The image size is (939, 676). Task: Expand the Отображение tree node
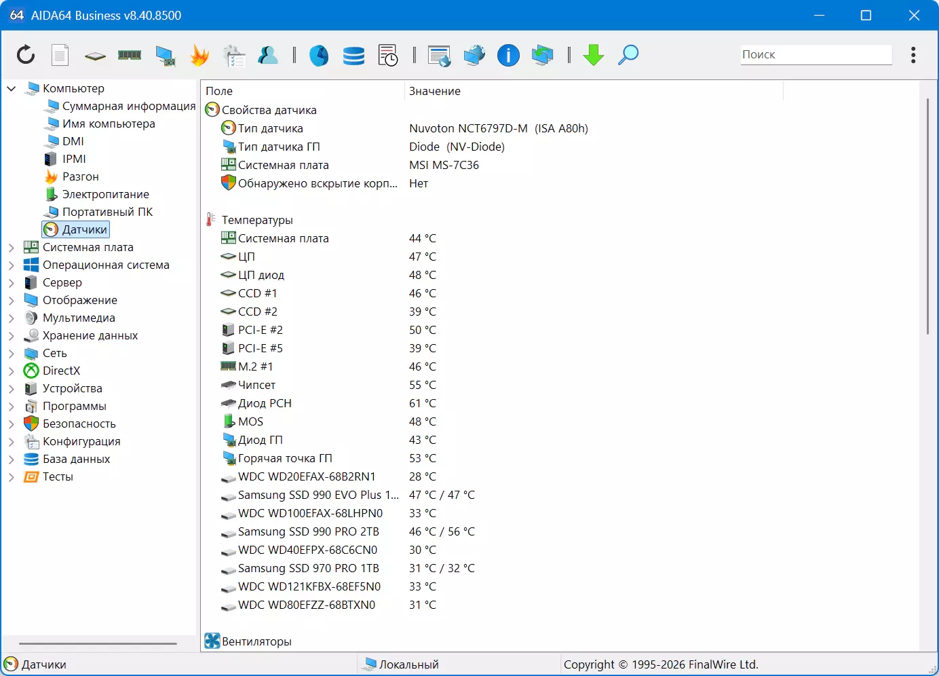tap(12, 300)
